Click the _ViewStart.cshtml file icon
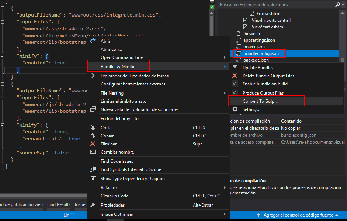 pos(245,27)
